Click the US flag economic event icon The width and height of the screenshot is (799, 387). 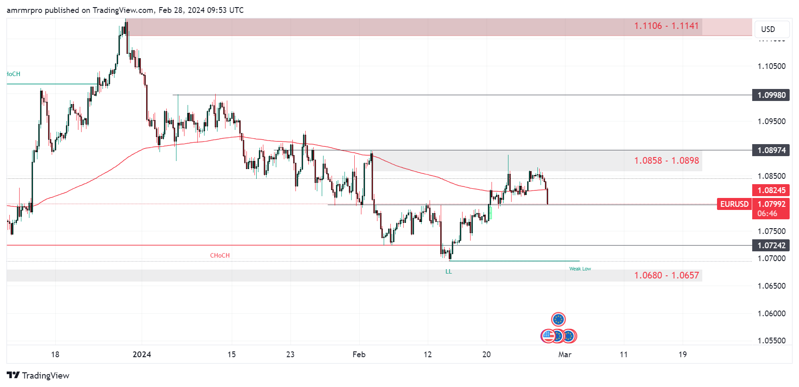click(x=548, y=336)
